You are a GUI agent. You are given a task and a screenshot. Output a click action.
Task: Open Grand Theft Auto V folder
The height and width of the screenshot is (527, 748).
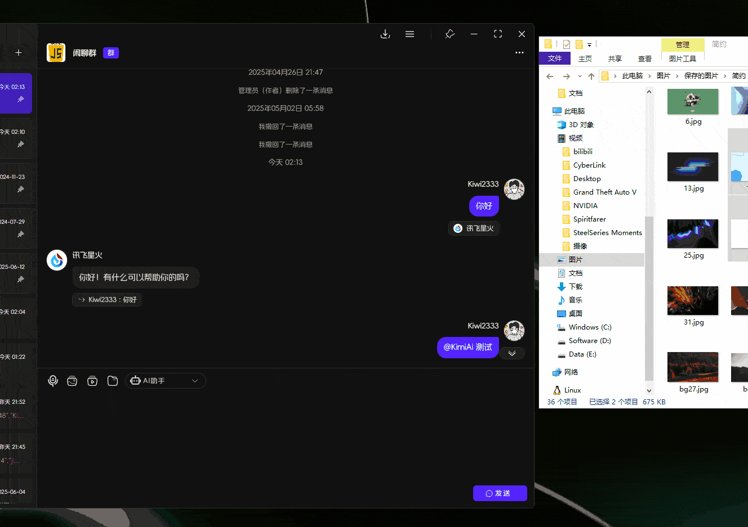(x=605, y=192)
